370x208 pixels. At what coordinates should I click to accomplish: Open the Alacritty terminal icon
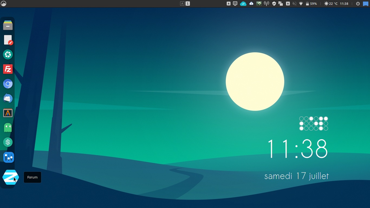tap(8, 113)
